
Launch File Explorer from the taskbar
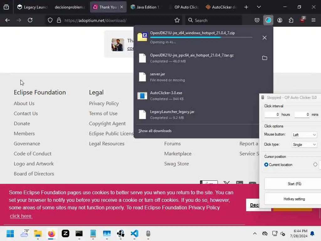pos(38,233)
